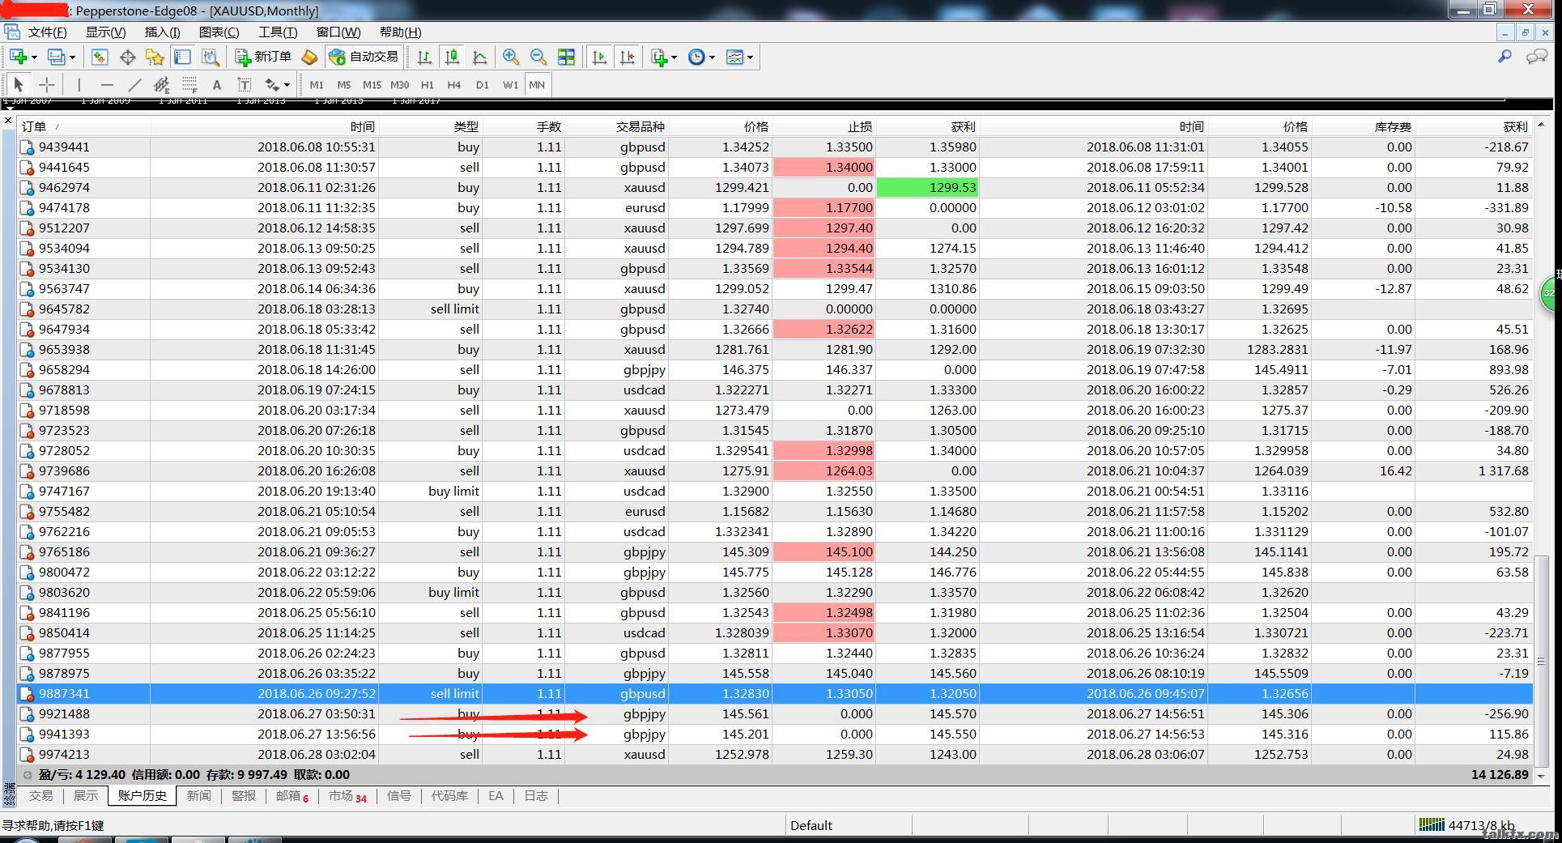1562x843 pixels.
Task: Draw a trendline
Action: (134, 84)
